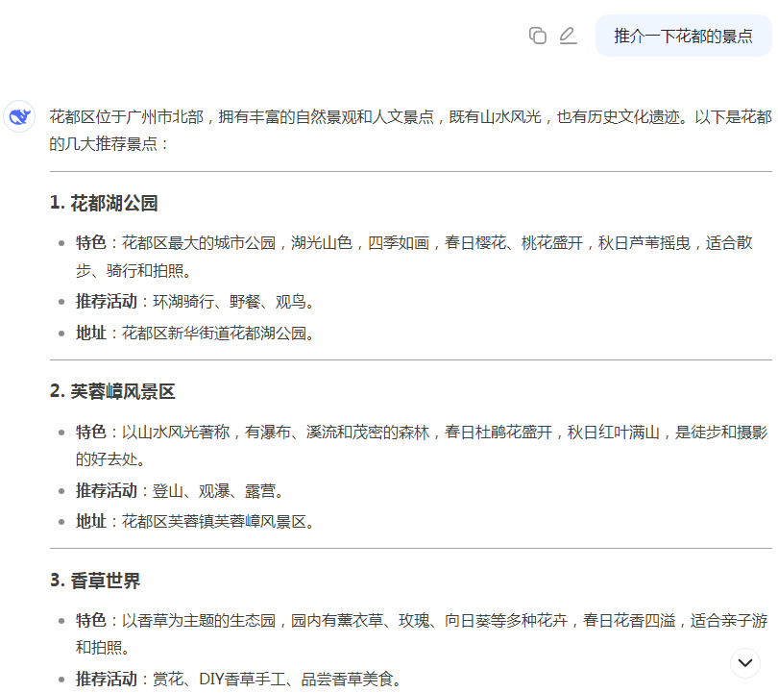Click the 特色 bullet beginning 以山水风光著称
The image size is (778, 693).
click(423, 445)
